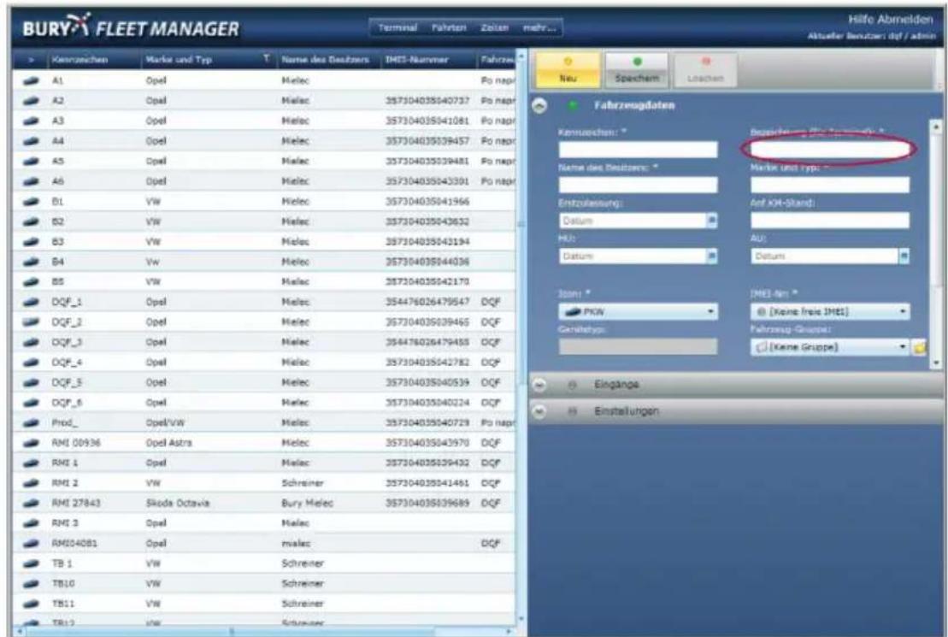948x637 pixels.
Task: Expand the Einstellungen section
Action: [x=539, y=411]
